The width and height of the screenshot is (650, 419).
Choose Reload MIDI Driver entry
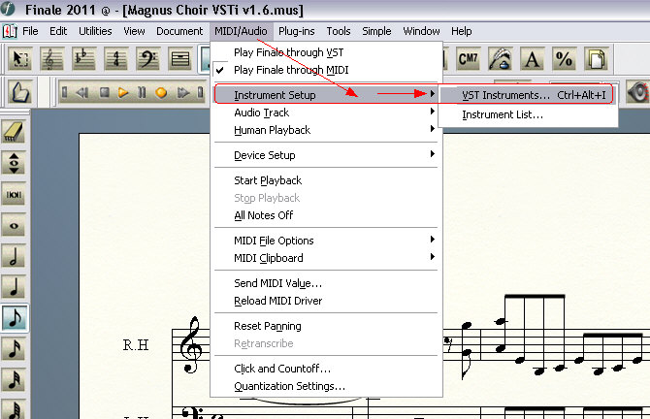326,301
